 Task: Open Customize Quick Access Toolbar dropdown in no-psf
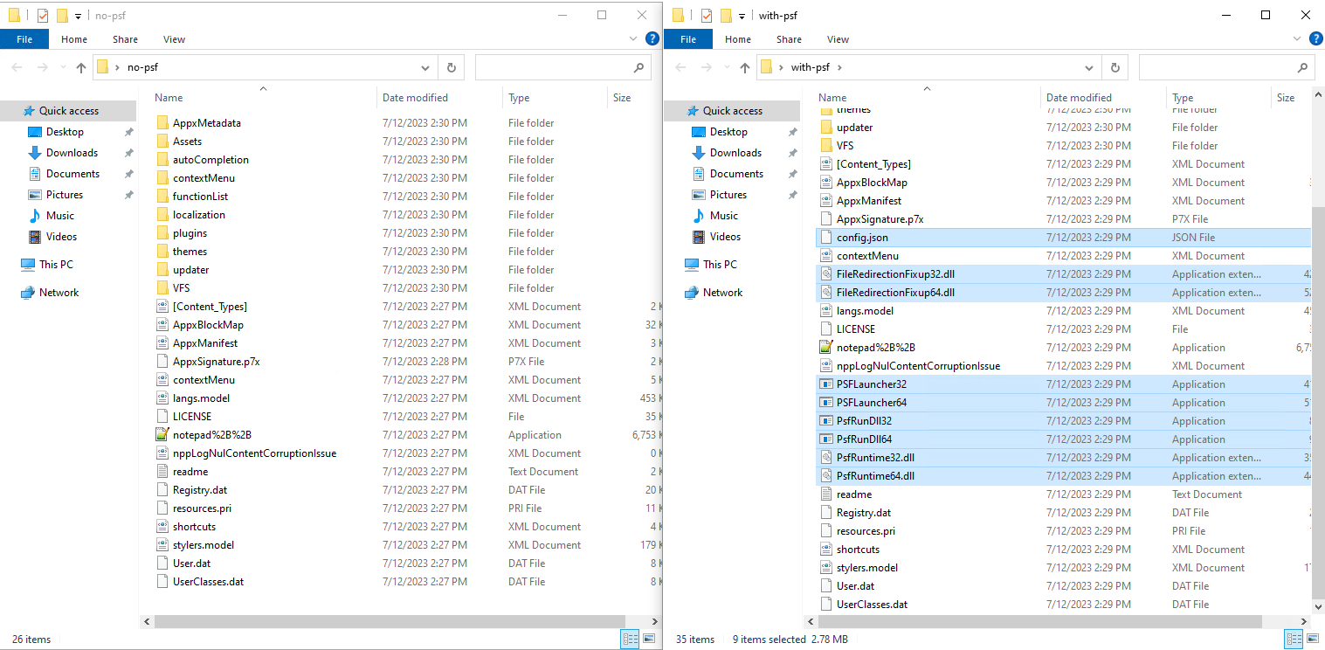coord(78,16)
